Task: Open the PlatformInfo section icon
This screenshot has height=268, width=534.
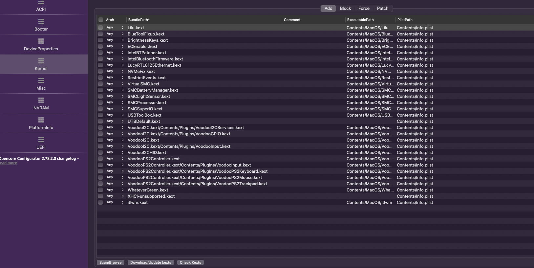Action: (41, 120)
